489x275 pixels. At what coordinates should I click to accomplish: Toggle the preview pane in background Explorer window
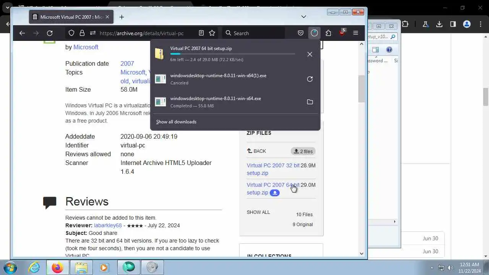(x=376, y=50)
